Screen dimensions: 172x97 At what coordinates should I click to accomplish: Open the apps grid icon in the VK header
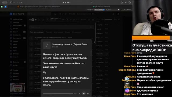click(113, 14)
